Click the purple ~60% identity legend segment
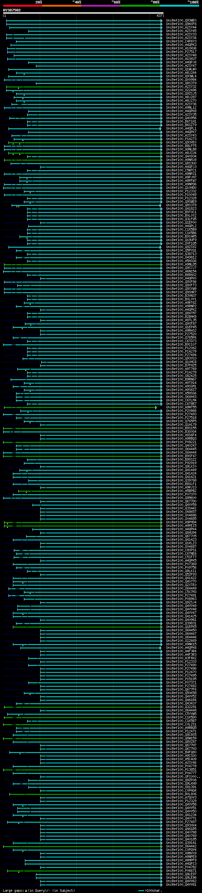202x893 pixels. coord(101,6)
